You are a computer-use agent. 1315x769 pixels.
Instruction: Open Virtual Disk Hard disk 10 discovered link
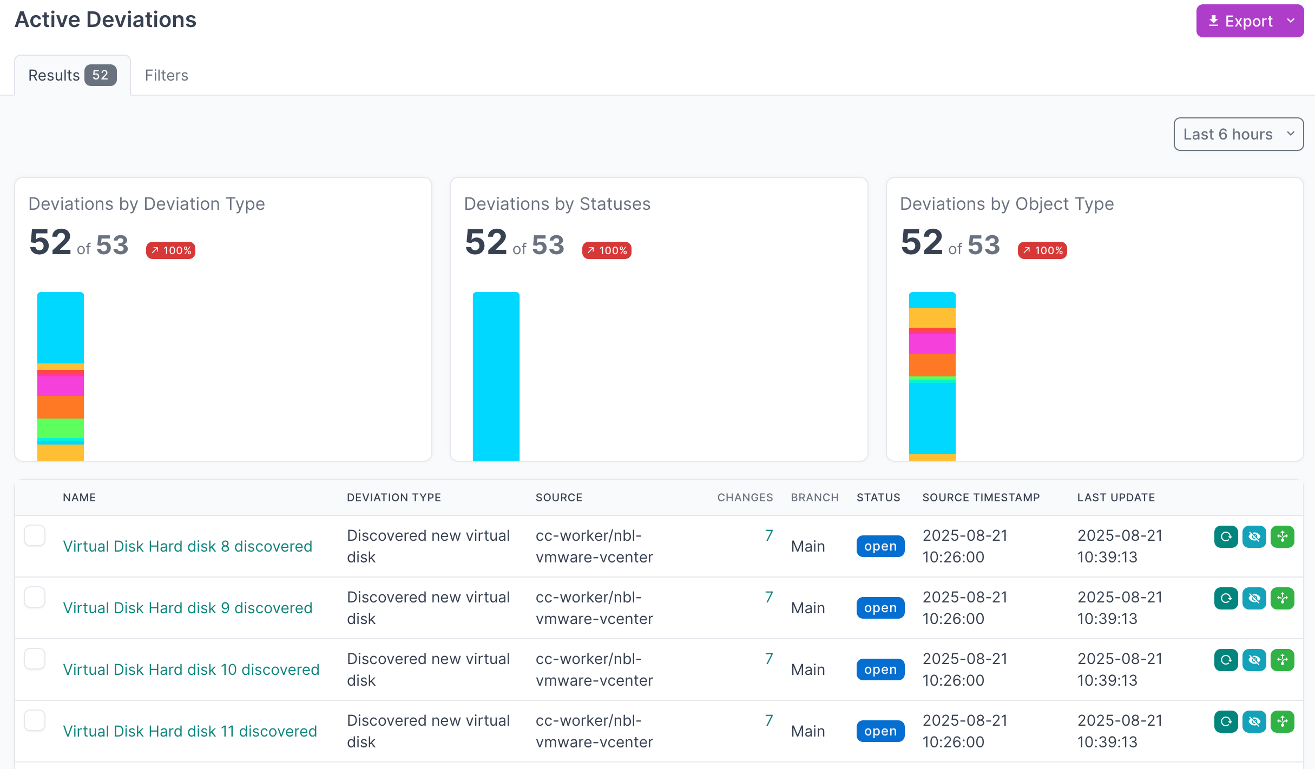click(x=191, y=669)
